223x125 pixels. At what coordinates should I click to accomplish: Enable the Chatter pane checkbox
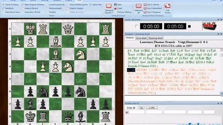pyautogui.click(x=47, y=12)
